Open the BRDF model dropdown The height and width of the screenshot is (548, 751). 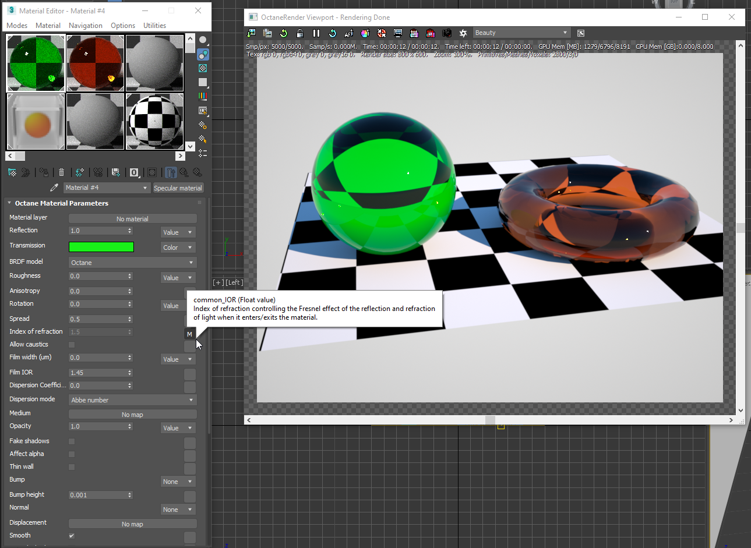[x=132, y=263]
